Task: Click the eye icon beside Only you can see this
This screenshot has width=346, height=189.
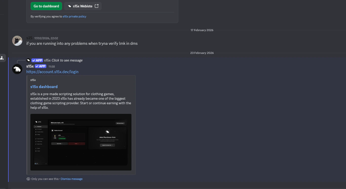Action: (28, 179)
